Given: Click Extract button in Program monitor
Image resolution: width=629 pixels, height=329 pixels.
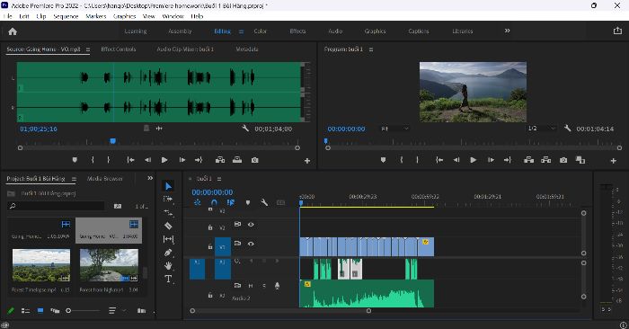Looking at the screenshot, I should click(546, 160).
